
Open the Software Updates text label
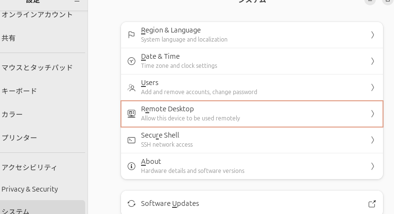coord(170,203)
